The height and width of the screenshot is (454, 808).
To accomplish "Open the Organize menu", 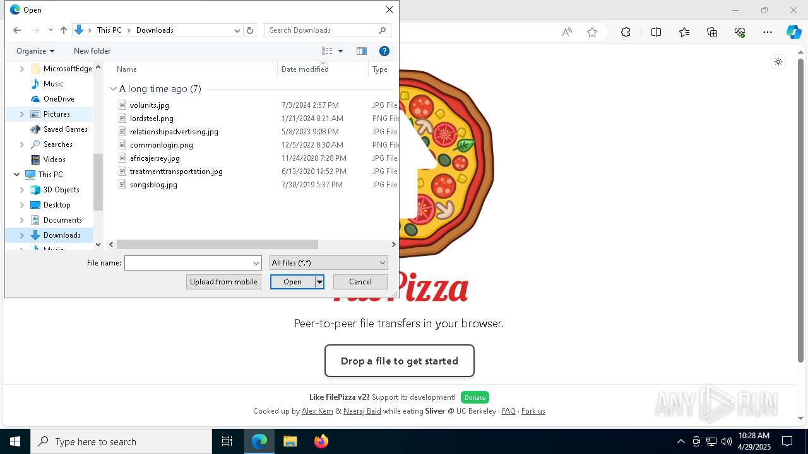I will pos(35,51).
